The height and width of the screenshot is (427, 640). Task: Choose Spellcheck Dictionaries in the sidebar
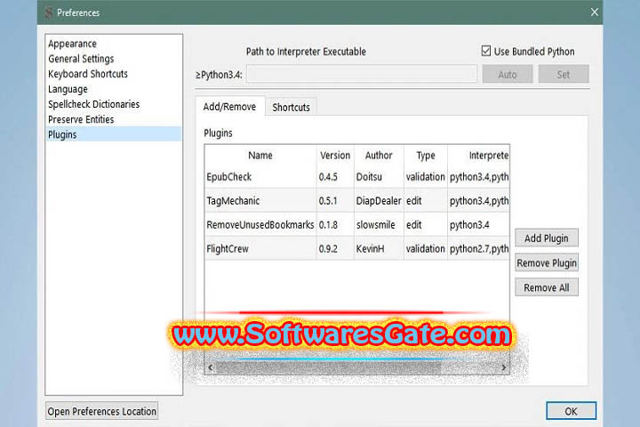click(x=94, y=104)
